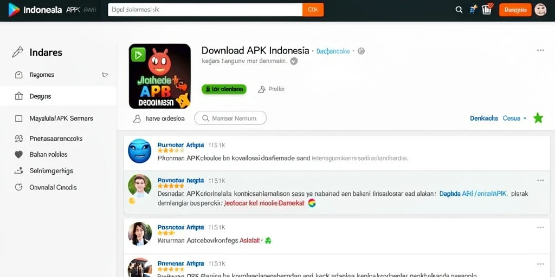The height and width of the screenshot is (277, 555).
Task: Click the icon beside Tlegomes
Action: click(x=19, y=75)
